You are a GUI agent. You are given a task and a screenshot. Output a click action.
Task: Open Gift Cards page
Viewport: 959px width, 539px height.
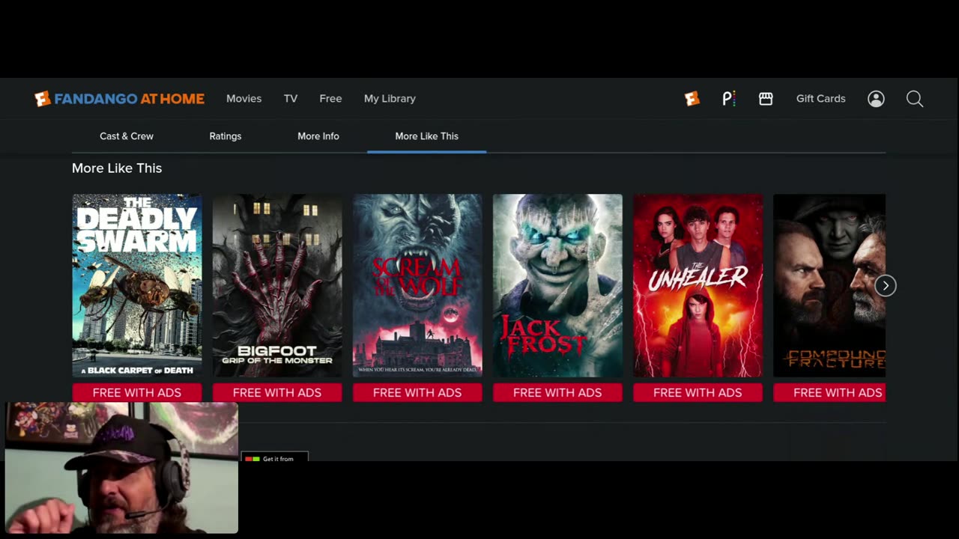[x=820, y=99]
